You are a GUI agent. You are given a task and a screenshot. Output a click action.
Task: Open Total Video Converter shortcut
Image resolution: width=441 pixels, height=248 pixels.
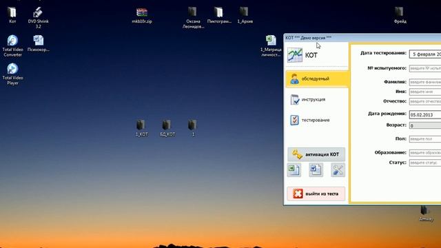pos(12,46)
